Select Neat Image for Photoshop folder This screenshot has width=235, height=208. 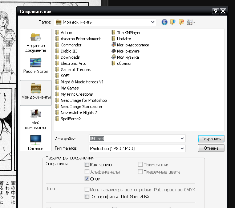pyautogui.click(x=81, y=100)
